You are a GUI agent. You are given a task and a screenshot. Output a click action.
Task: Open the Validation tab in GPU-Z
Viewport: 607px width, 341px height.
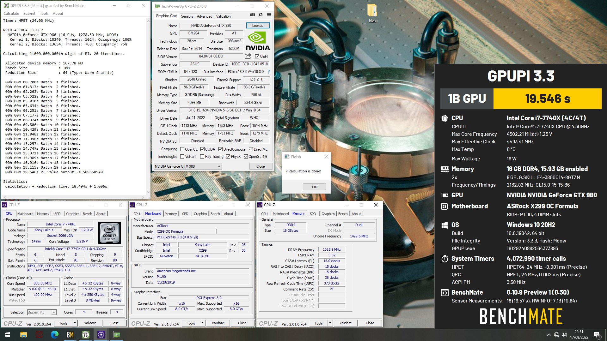223,16
